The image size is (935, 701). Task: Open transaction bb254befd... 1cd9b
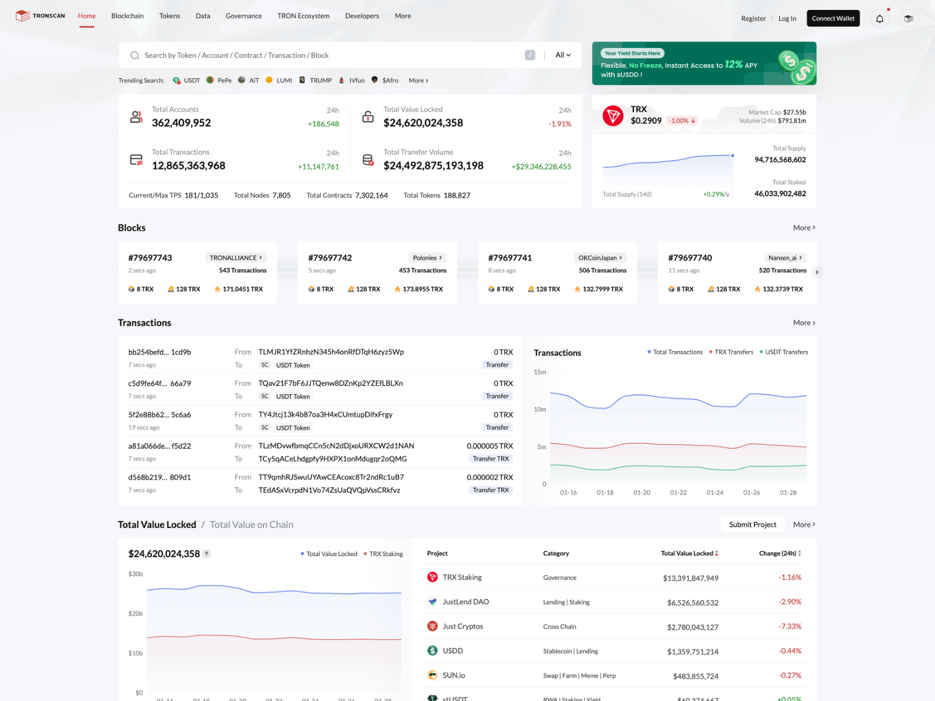(160, 352)
